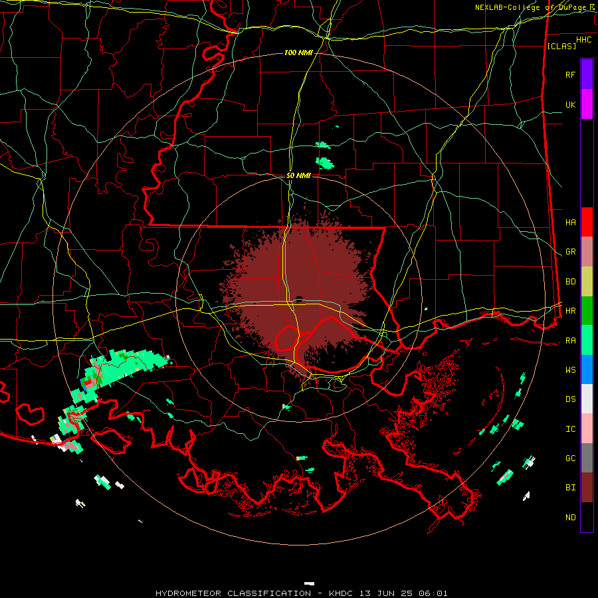598x598 pixels.
Task: Click the 06:01 timestamp text
Action: click(x=433, y=593)
